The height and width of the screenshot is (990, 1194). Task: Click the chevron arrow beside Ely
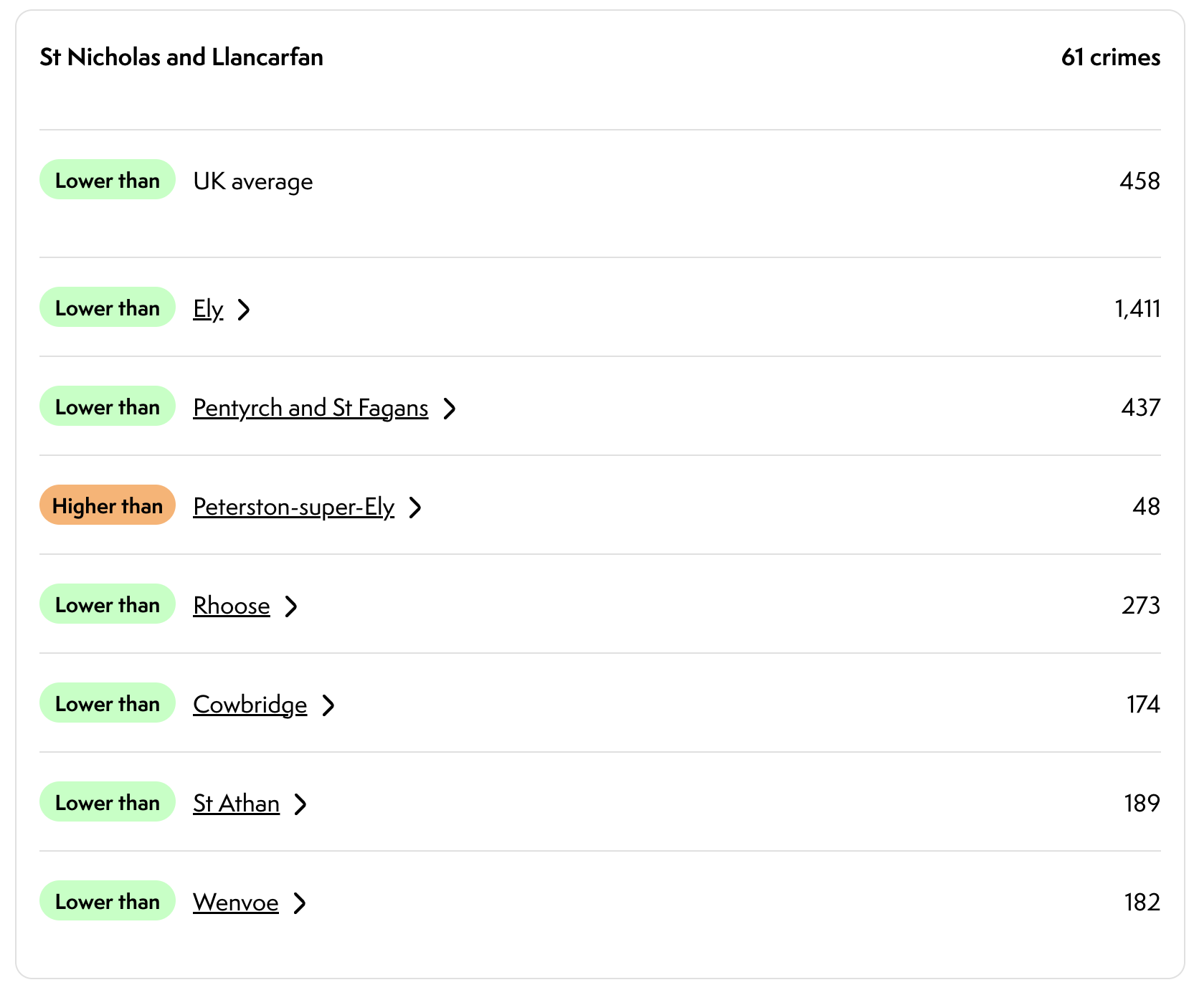click(x=244, y=310)
